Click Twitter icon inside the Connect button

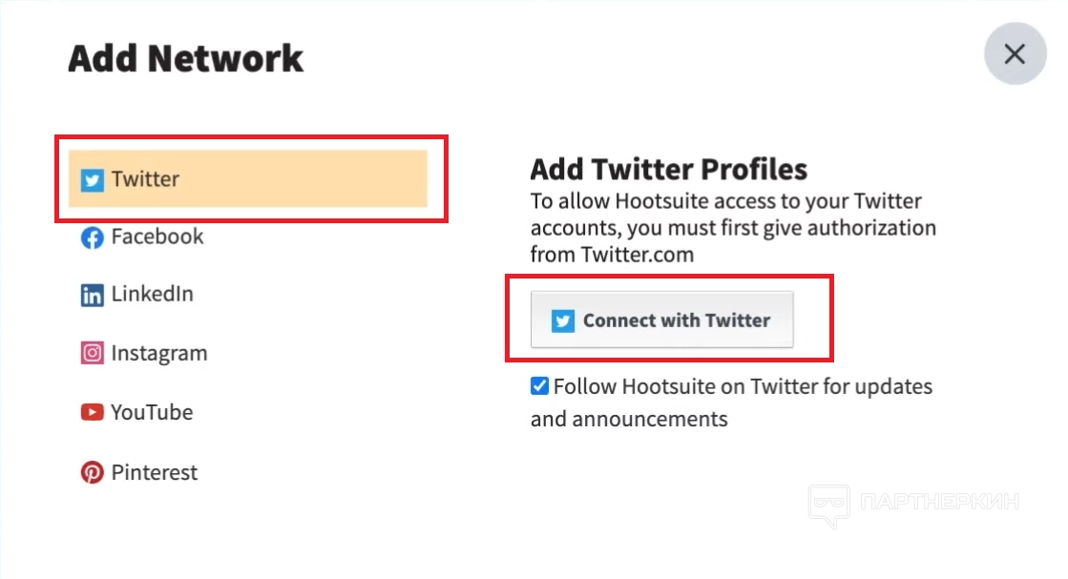[563, 321]
